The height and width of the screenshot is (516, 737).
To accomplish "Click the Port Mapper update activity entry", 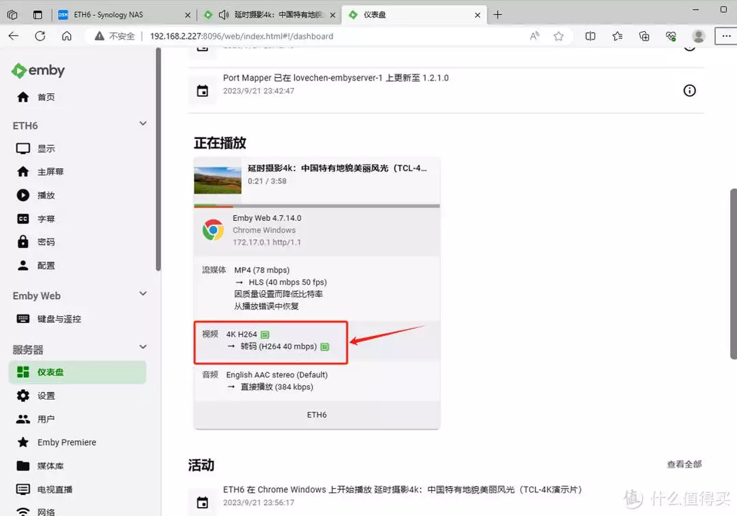I will coord(446,91).
